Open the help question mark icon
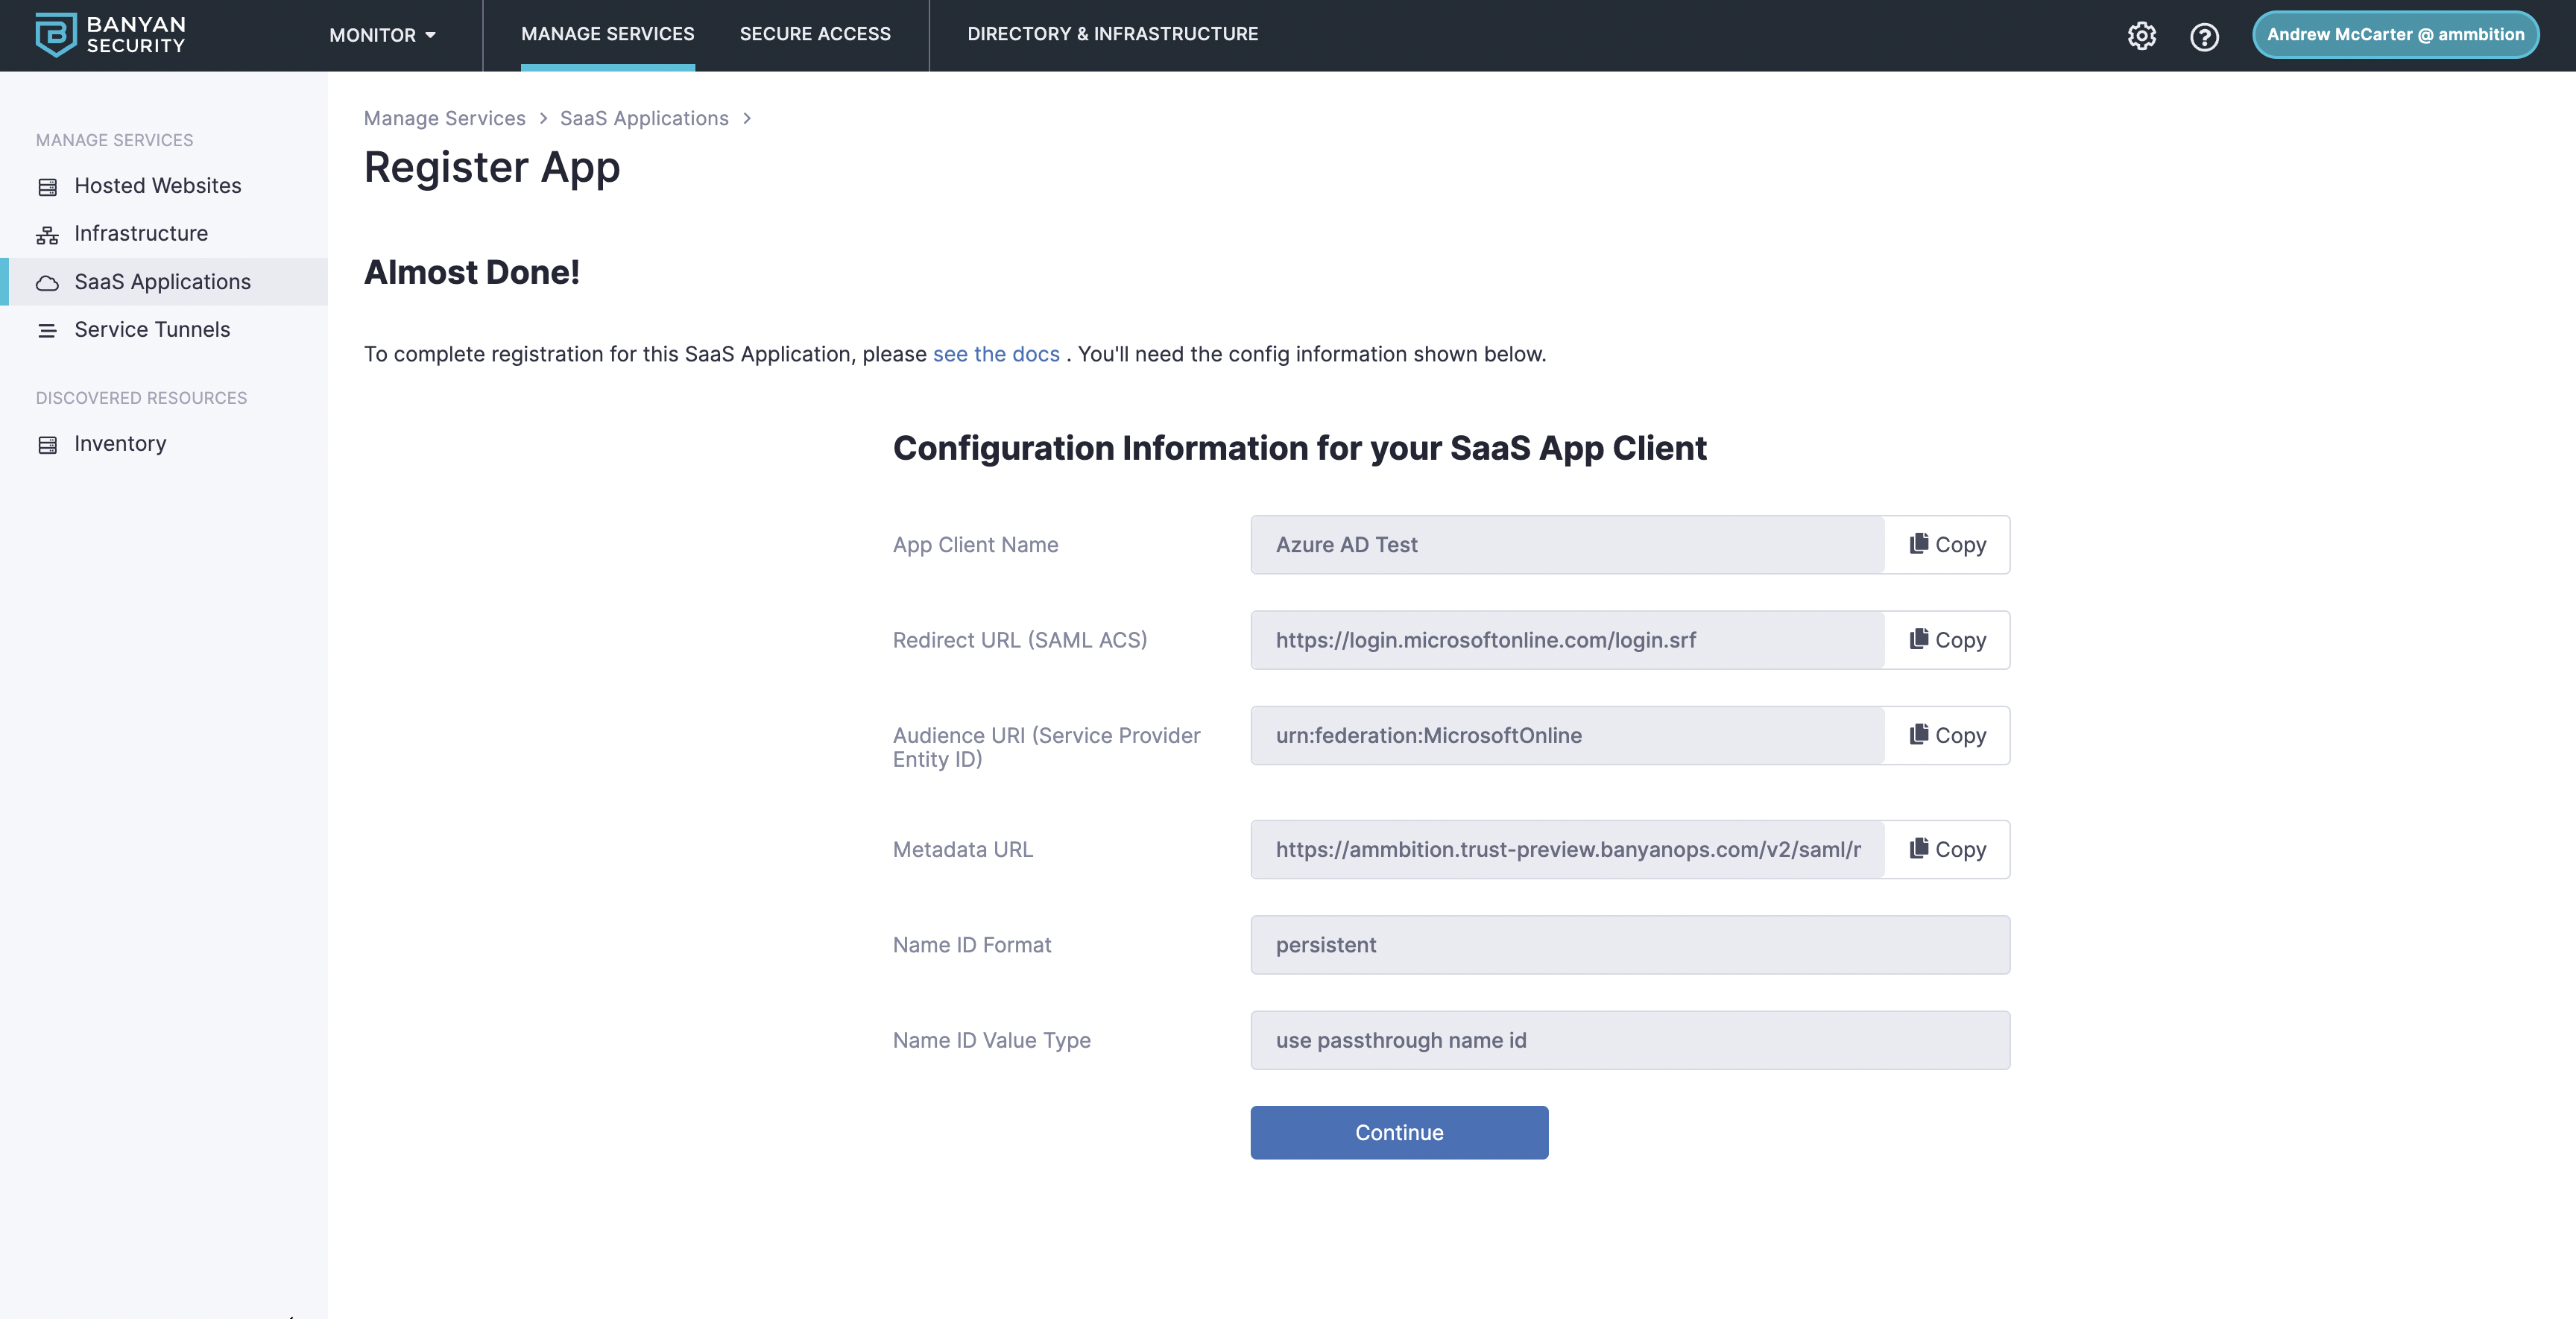The height and width of the screenshot is (1319, 2576). click(2204, 36)
